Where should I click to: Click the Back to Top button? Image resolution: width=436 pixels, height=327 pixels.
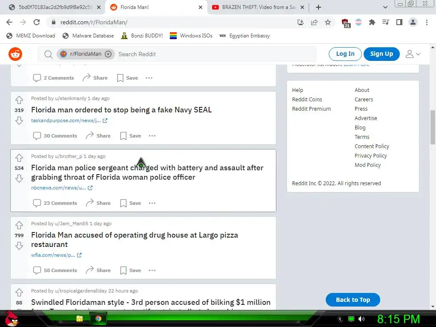[x=353, y=300]
